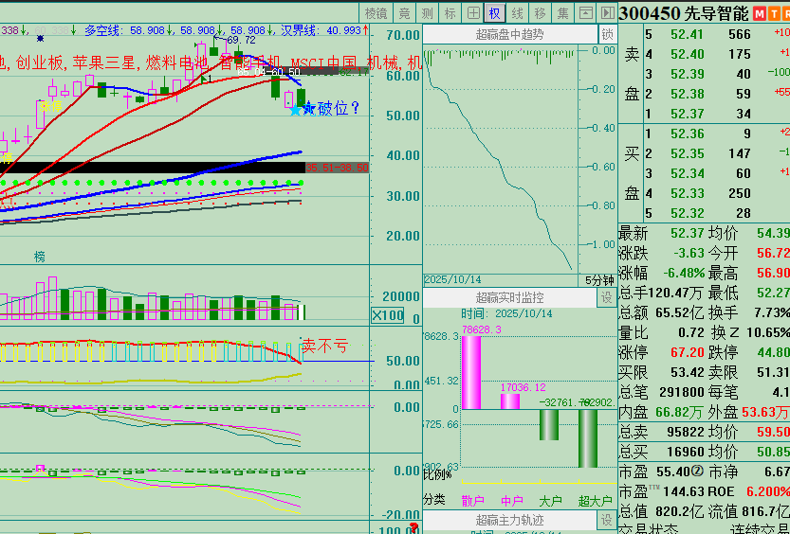Image resolution: width=790 pixels, height=534 pixels.
Task: Open 设 settings for 超赢主力轨迹
Action: pyautogui.click(x=607, y=520)
